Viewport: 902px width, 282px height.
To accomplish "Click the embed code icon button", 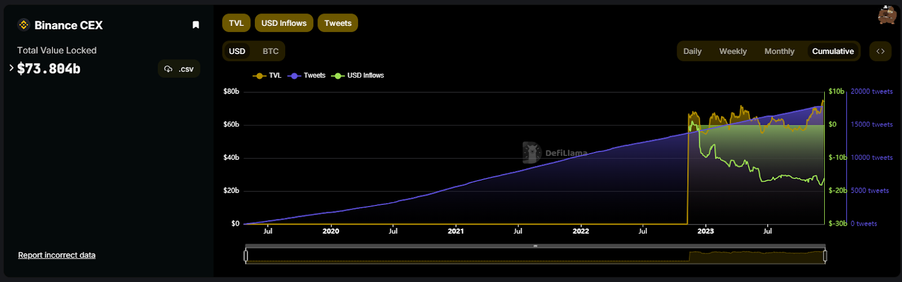I will coord(880,51).
